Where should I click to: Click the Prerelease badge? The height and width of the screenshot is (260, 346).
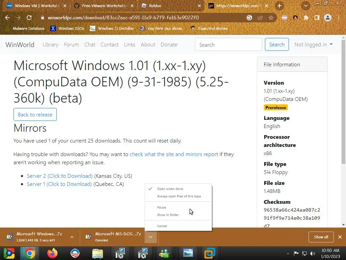pyautogui.click(x=276, y=107)
